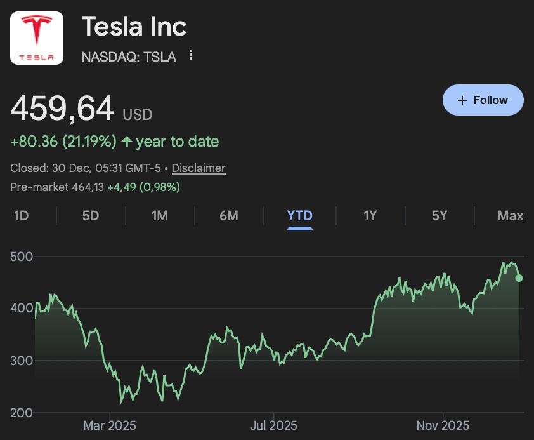Open the 1M time range

(159, 216)
